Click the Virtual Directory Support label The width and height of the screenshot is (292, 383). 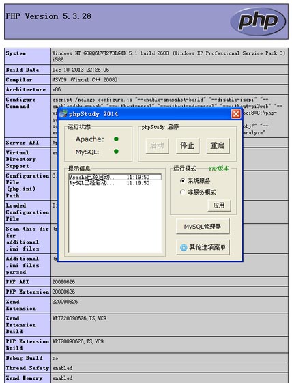21,159
